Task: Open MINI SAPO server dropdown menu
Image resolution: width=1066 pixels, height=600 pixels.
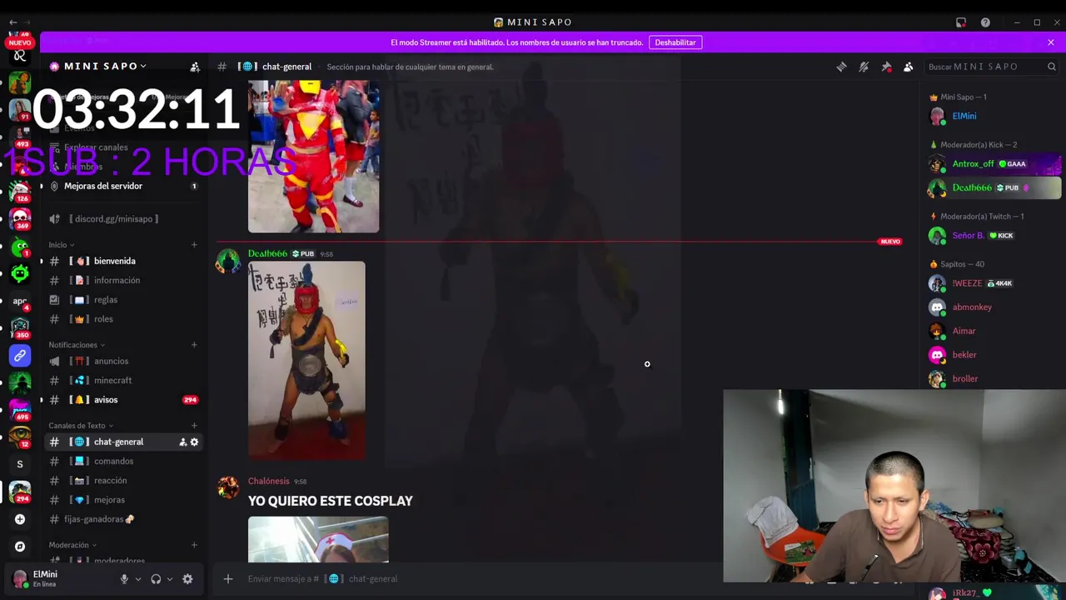Action: click(104, 66)
